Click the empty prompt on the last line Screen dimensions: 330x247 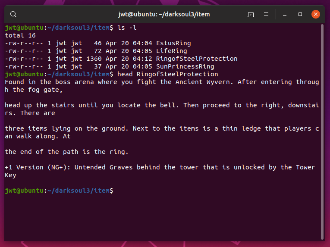pyautogui.click(x=59, y=191)
